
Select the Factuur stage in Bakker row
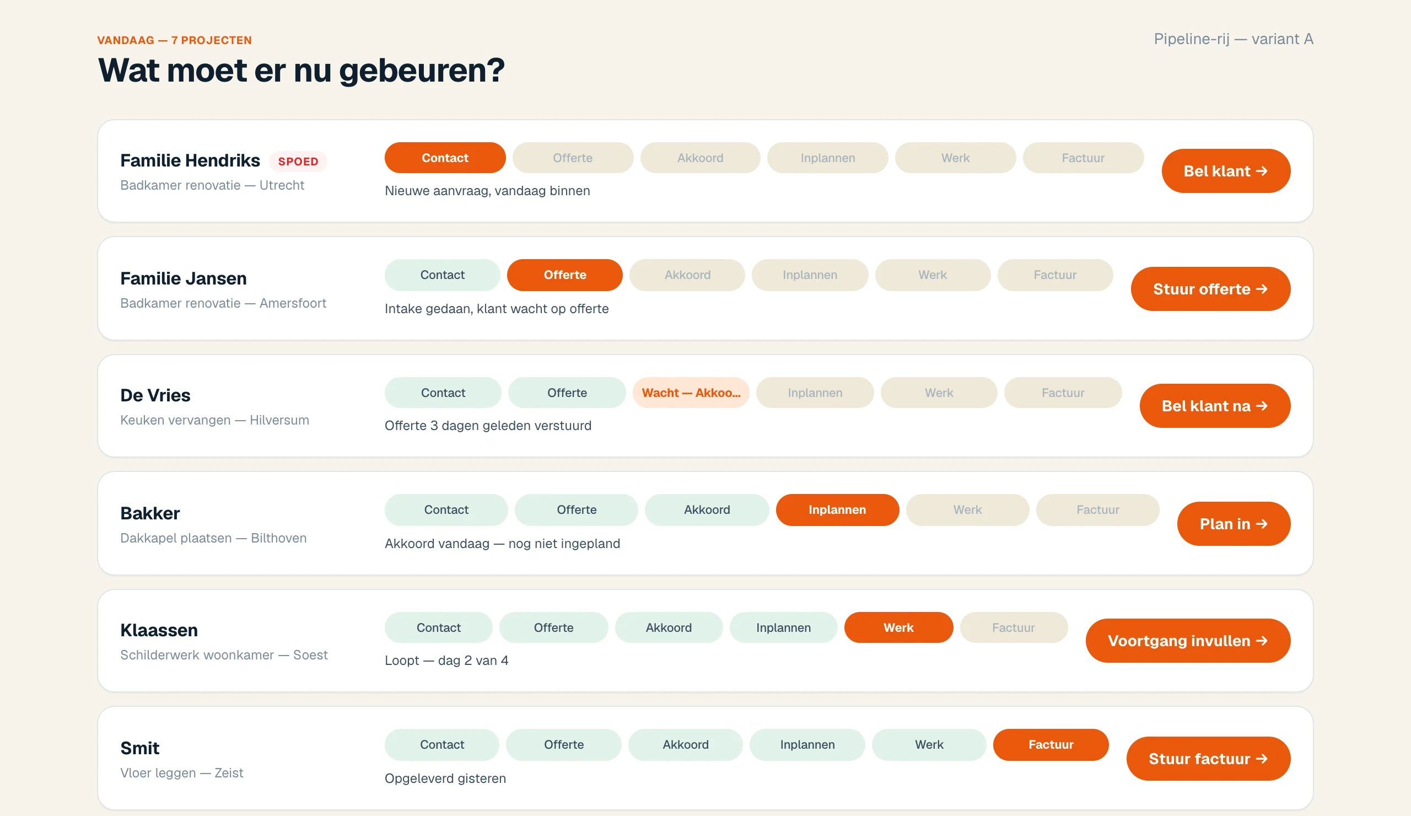click(1097, 509)
